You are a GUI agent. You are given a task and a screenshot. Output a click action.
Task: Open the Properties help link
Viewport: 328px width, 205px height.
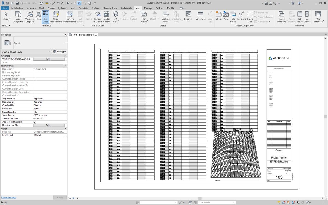coord(8,197)
